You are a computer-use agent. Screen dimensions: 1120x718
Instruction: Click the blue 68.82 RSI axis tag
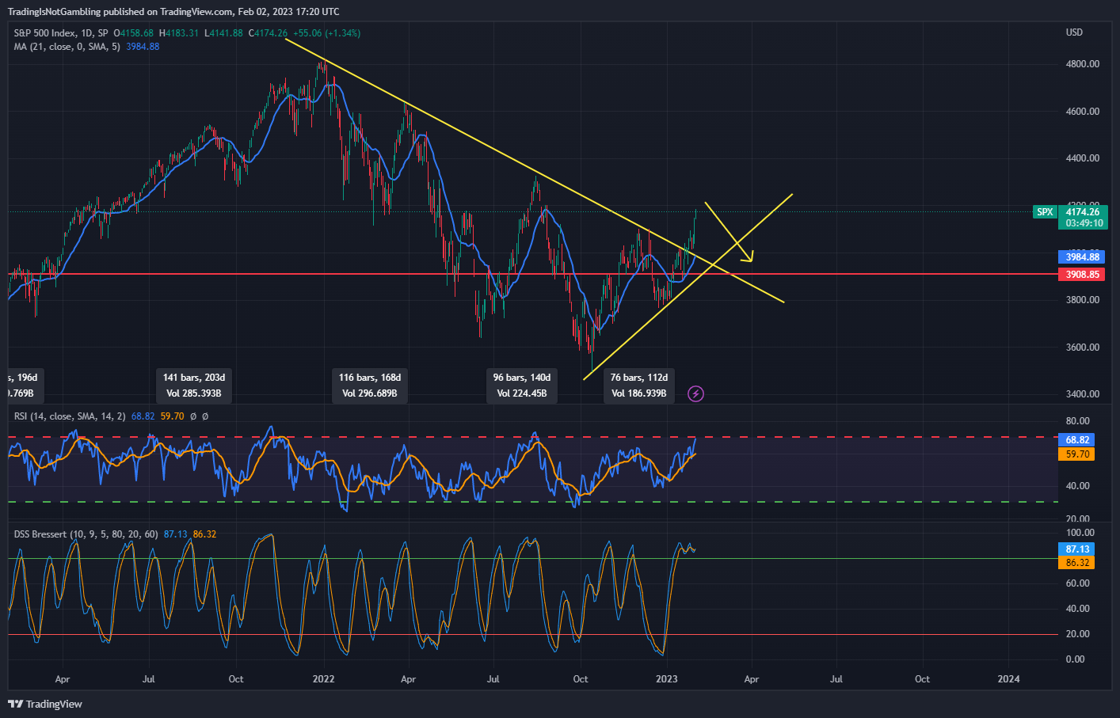(1077, 440)
